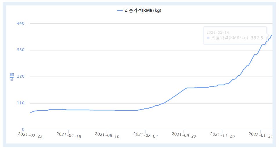Click the 0 origin y-axis label
279x148 pixels.
point(23,130)
